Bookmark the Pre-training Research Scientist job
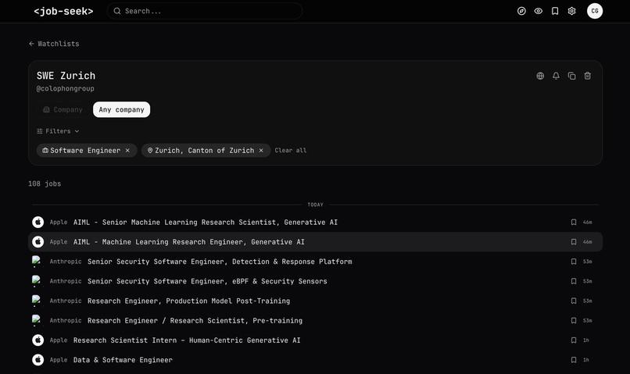 coord(574,321)
